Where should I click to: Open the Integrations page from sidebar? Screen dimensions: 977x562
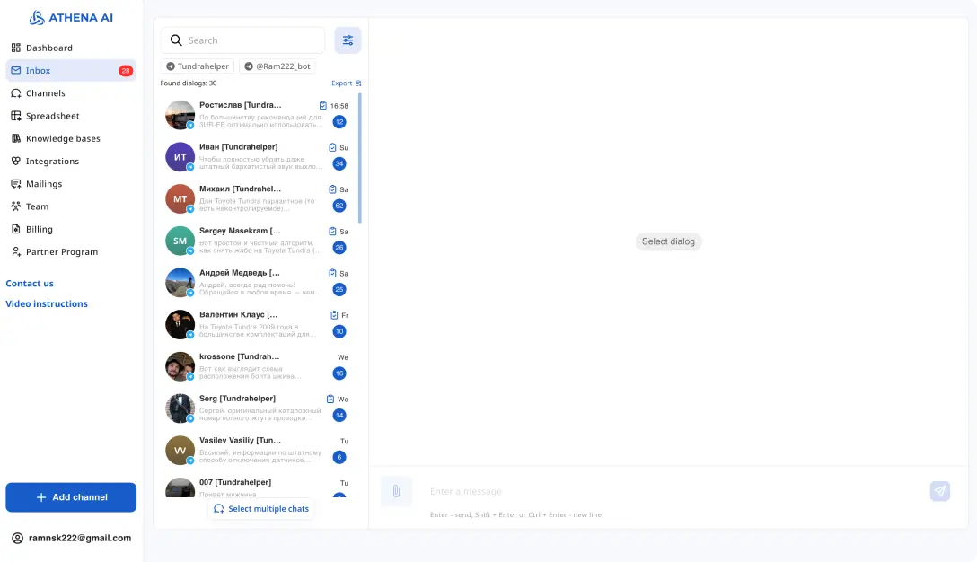pos(52,162)
